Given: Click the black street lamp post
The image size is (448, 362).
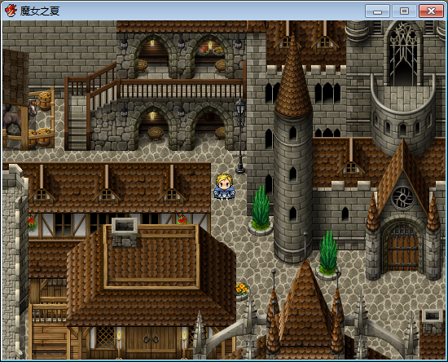Looking at the screenshot, I should [240, 136].
